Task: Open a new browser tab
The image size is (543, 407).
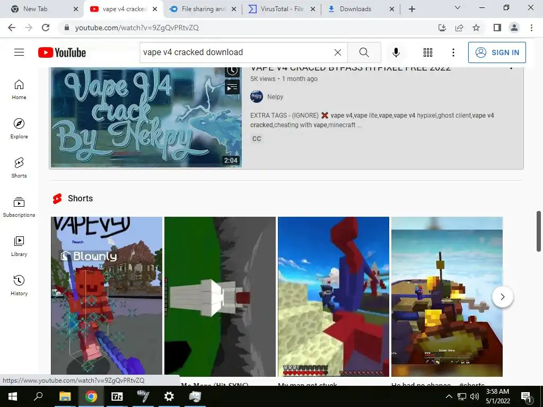Action: point(411,9)
